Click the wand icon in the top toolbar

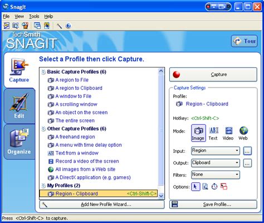tap(60, 26)
